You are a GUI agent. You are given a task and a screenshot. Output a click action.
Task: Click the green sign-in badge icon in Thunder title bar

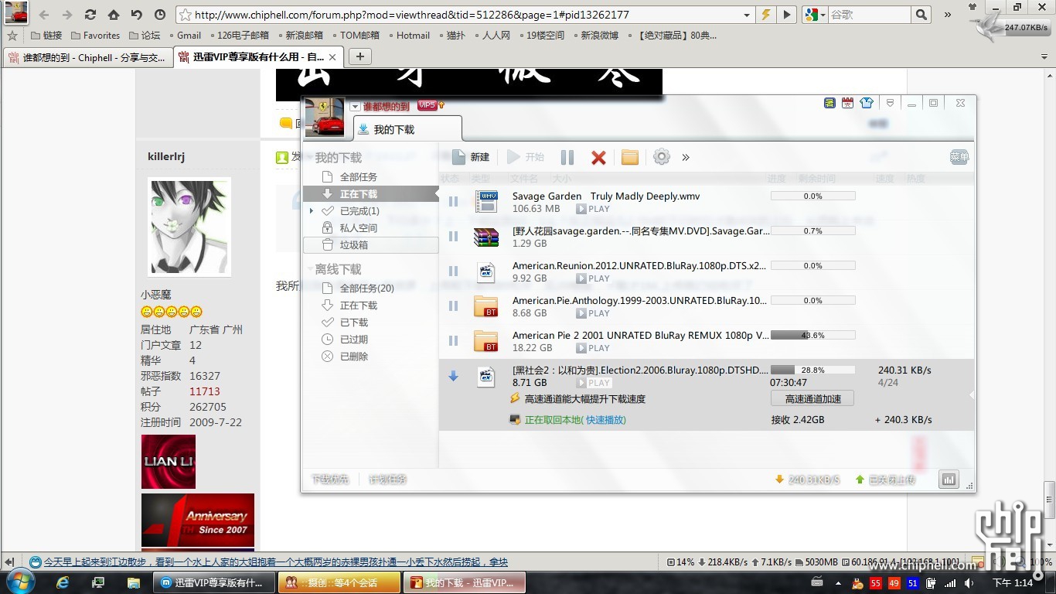[829, 103]
